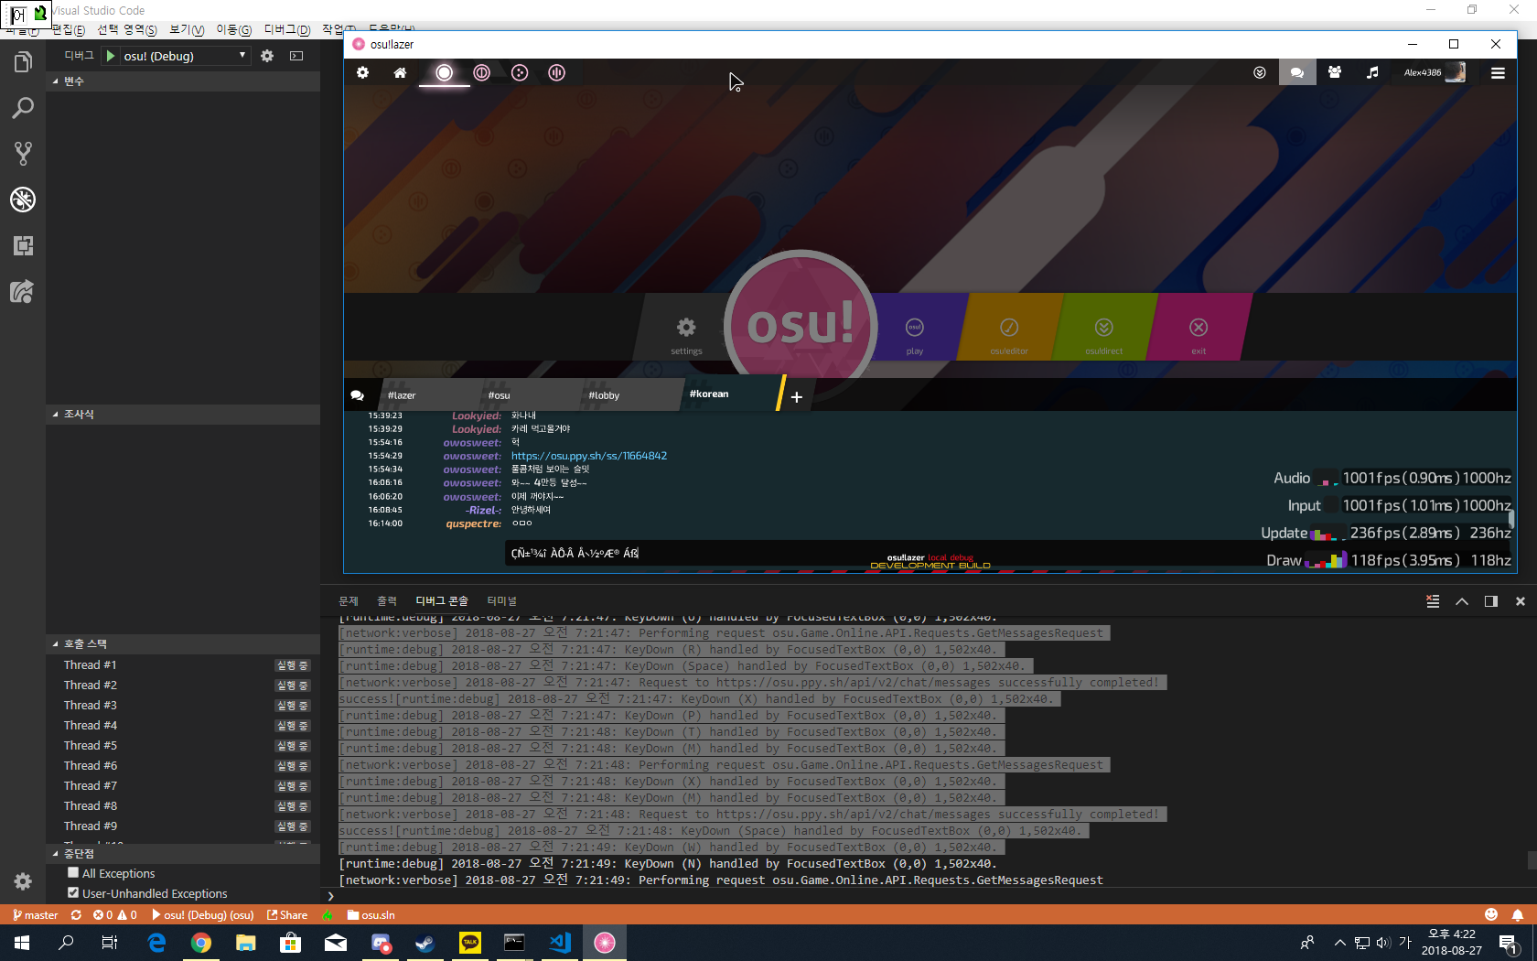
Task: Open music controller in osu! toolbar
Action: pyautogui.click(x=1372, y=72)
